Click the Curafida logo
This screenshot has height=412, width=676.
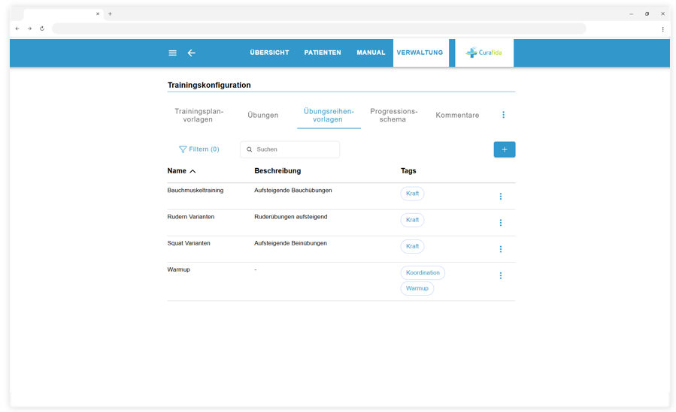pos(484,53)
